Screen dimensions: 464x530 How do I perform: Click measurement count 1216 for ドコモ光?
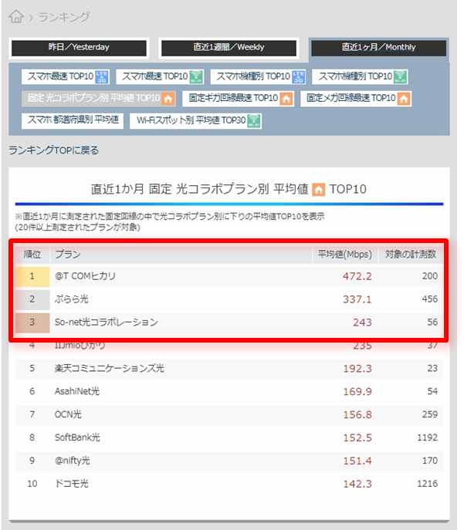click(x=427, y=484)
